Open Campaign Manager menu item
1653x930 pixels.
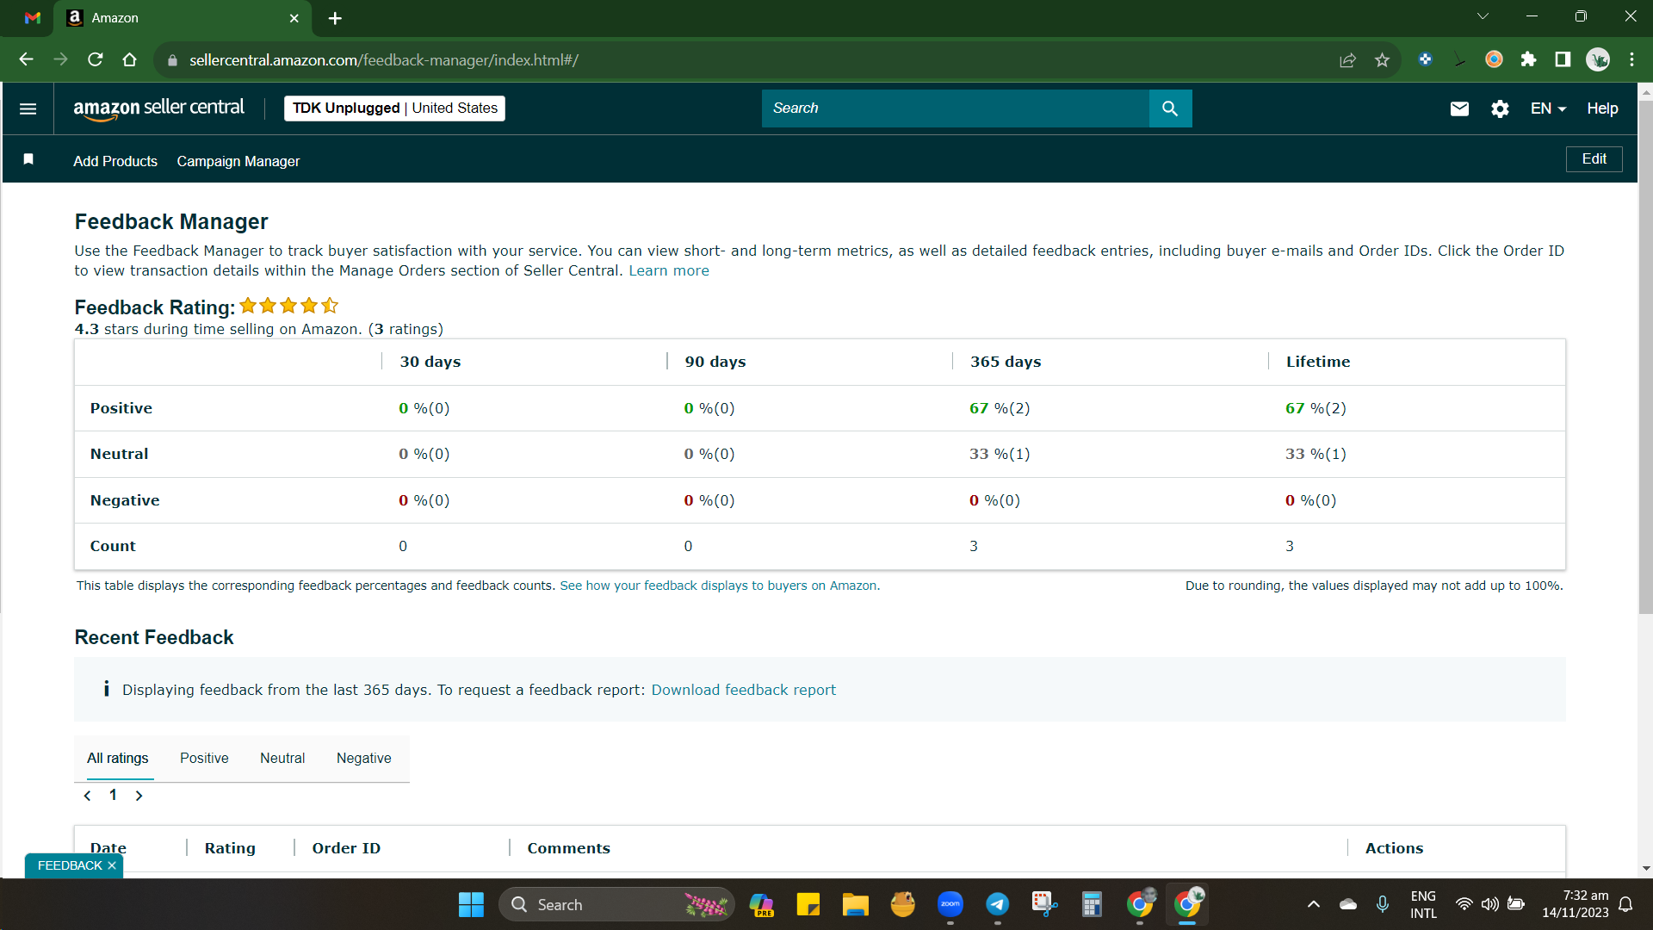point(238,162)
